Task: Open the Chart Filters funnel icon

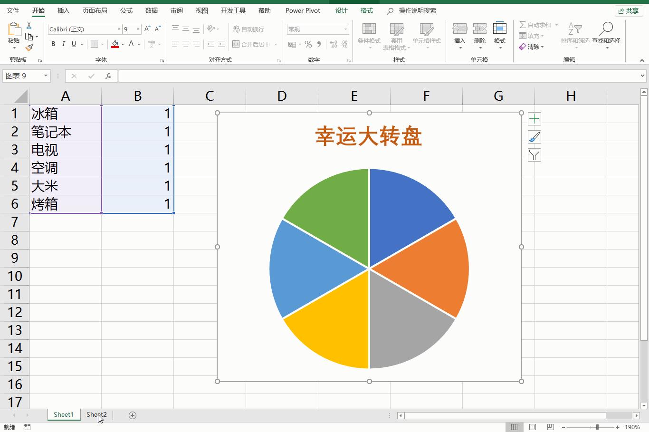Action: click(534, 154)
